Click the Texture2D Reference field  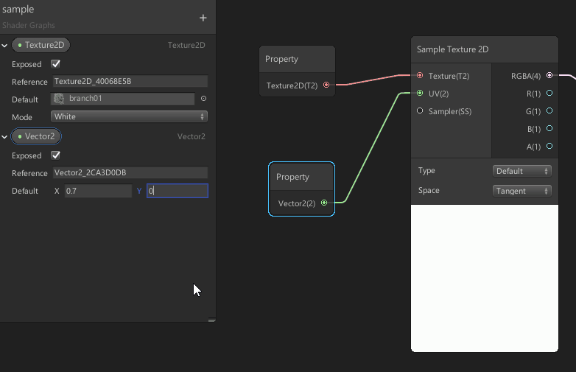[x=130, y=81]
